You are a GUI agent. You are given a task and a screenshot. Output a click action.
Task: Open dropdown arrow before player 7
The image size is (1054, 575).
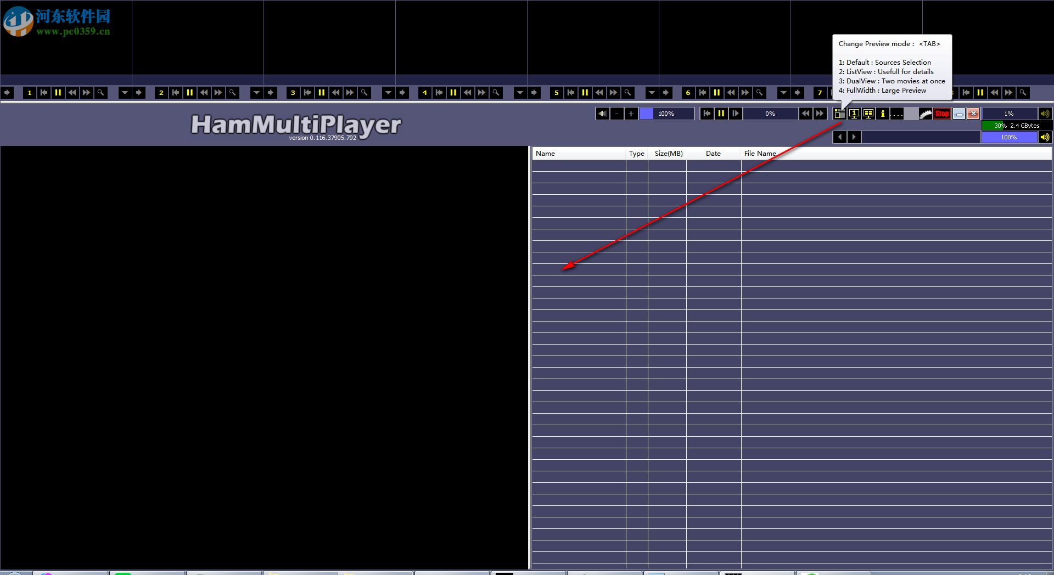pyautogui.click(x=783, y=93)
